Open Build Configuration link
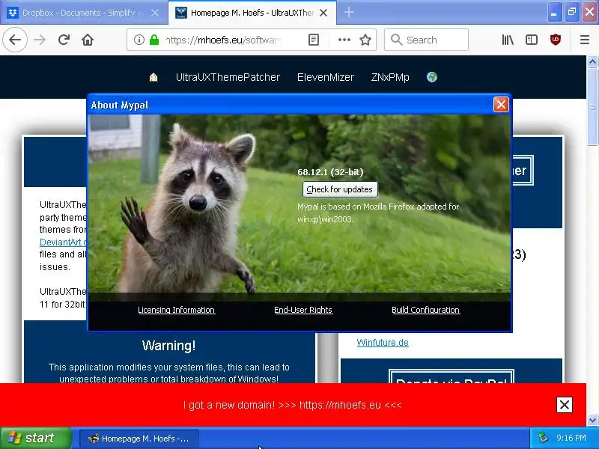 click(425, 310)
